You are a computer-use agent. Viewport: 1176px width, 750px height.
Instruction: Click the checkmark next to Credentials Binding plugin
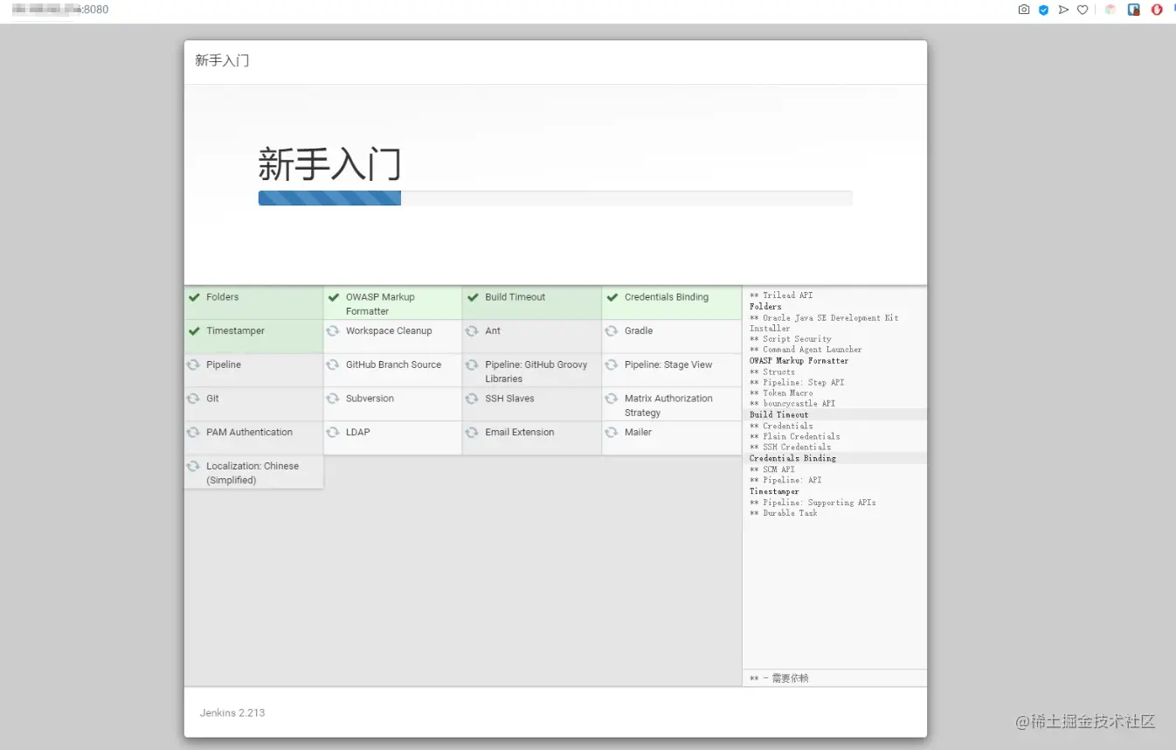[x=612, y=297]
